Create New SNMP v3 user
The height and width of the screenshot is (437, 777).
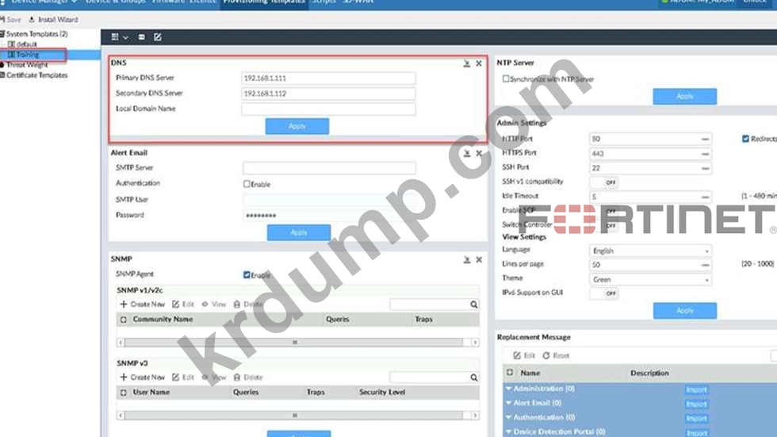[142, 377]
